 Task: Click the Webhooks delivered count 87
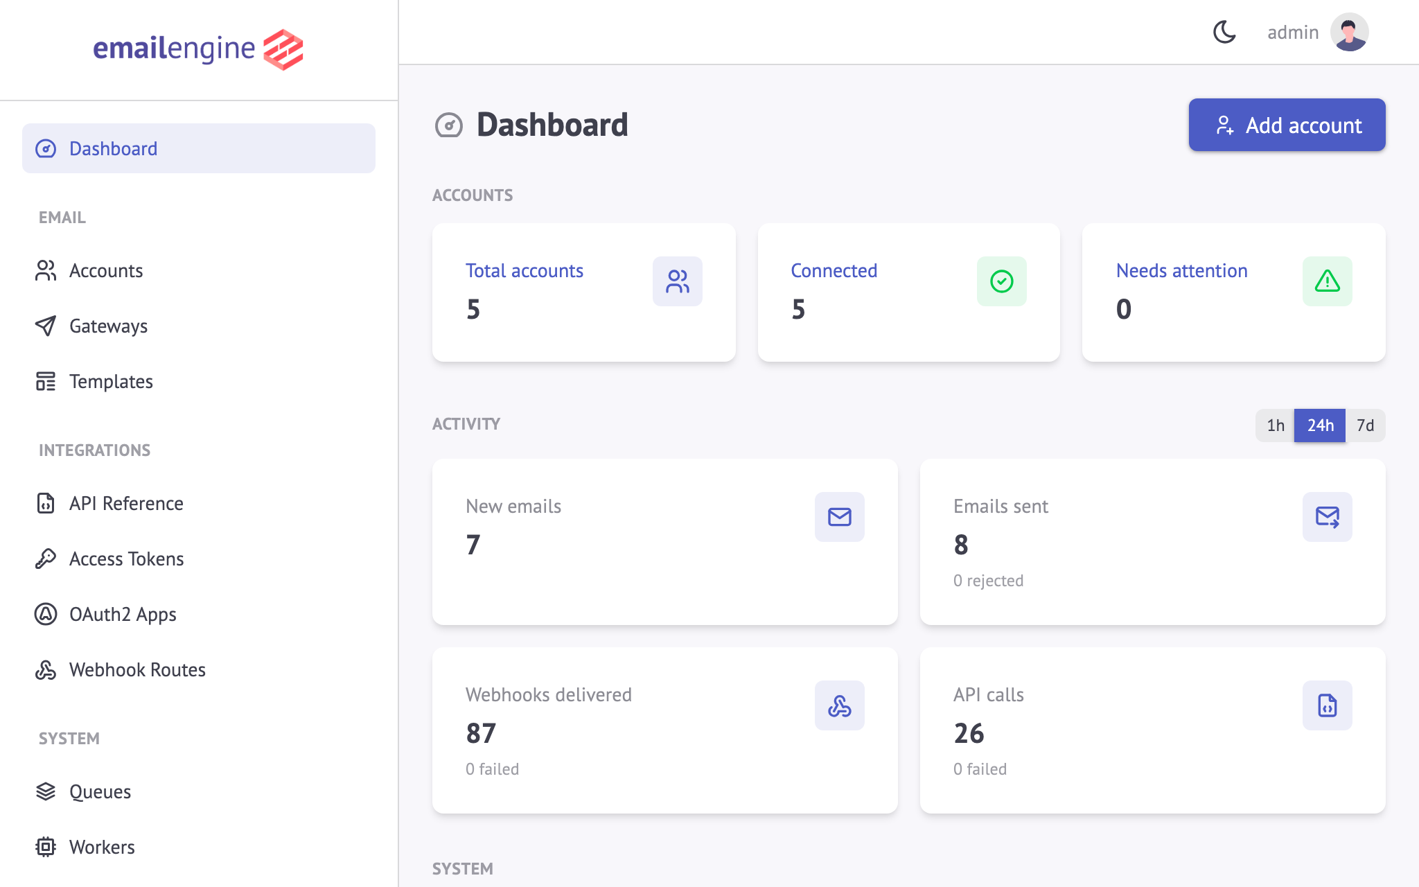481,733
